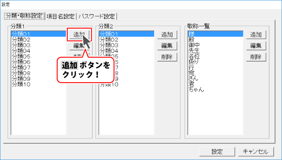
Task: Select 殿 in the 敬称一覧 list
Action: point(215,40)
